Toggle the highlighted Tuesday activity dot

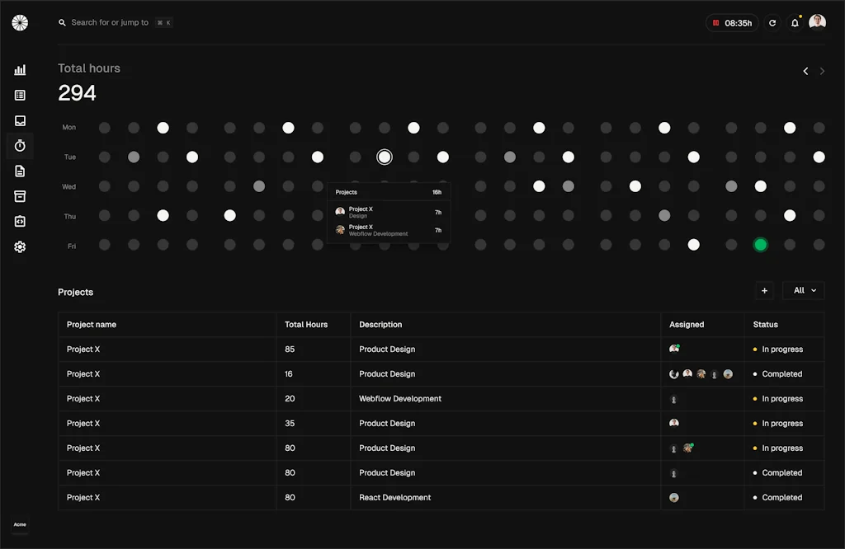384,157
